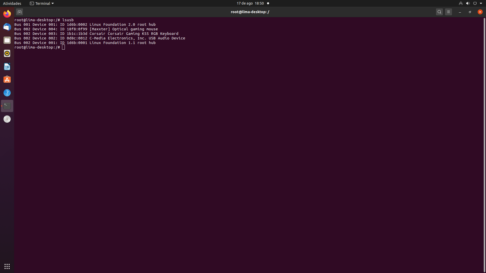The height and width of the screenshot is (273, 486).
Task: Open LibreOffice Writer from dock
Action: click(7, 66)
